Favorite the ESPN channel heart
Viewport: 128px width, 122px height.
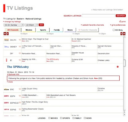20,96
